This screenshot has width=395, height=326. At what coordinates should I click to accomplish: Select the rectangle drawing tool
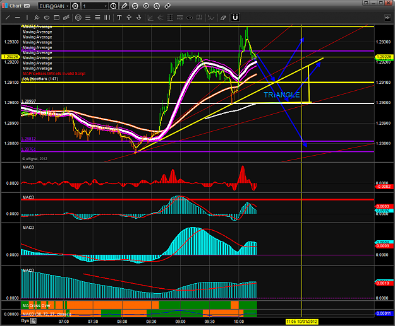[x=56, y=18]
